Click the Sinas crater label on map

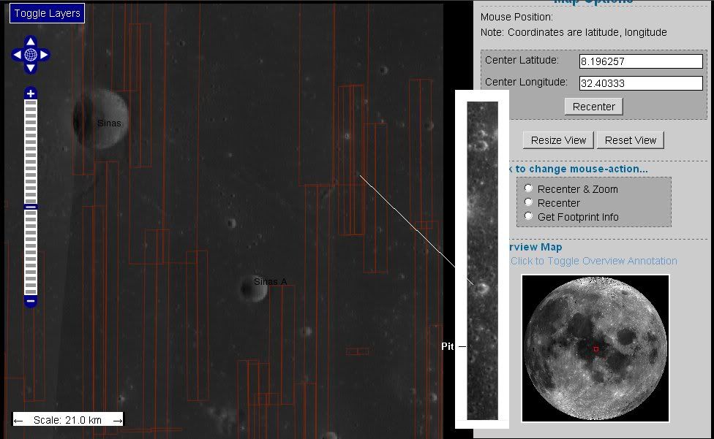(109, 123)
